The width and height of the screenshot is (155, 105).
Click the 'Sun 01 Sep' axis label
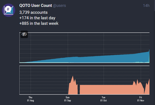pyautogui.click(x=68, y=99)
